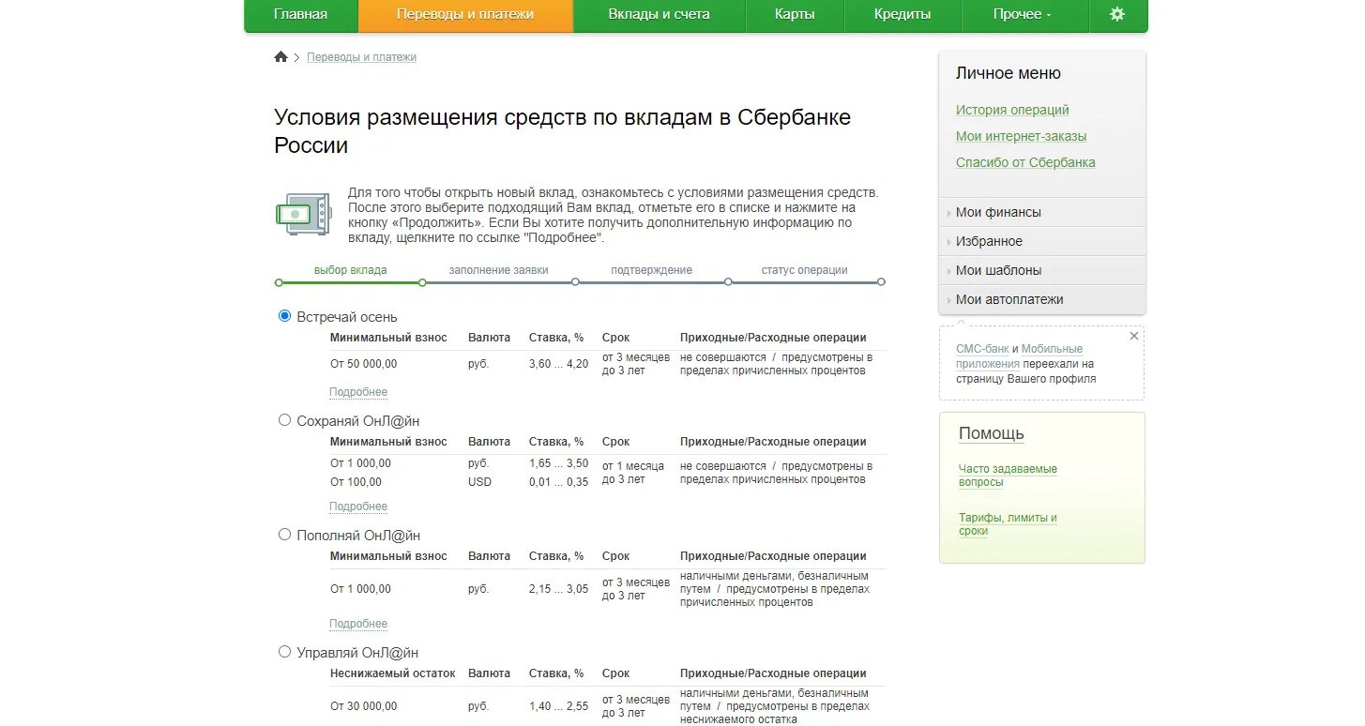Screen dimensions: 1365x726
Task: Open Подробнее under Сохраняй ОнЛ@йн
Action: (358, 507)
